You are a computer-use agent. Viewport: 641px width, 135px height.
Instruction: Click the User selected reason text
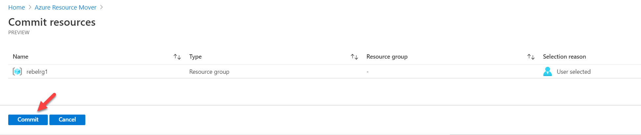click(573, 72)
